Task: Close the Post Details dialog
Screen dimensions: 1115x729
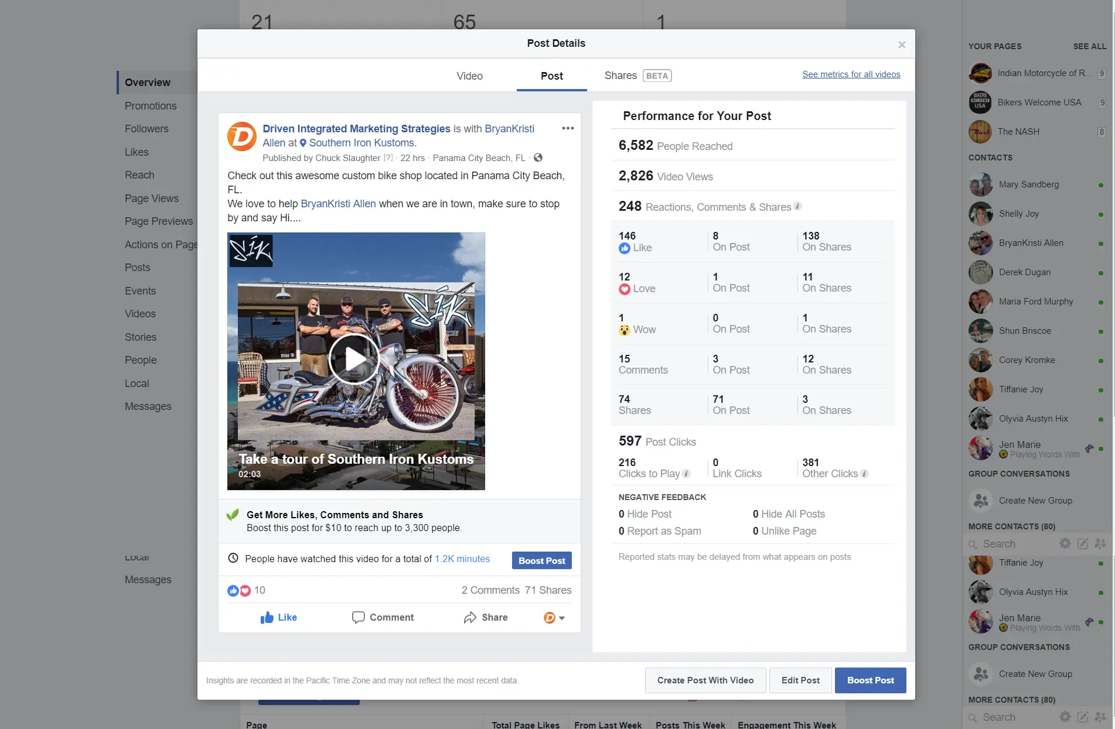Action: pyautogui.click(x=902, y=45)
